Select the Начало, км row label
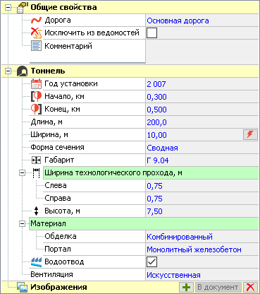The width and height of the screenshot is (260, 294). [64, 97]
